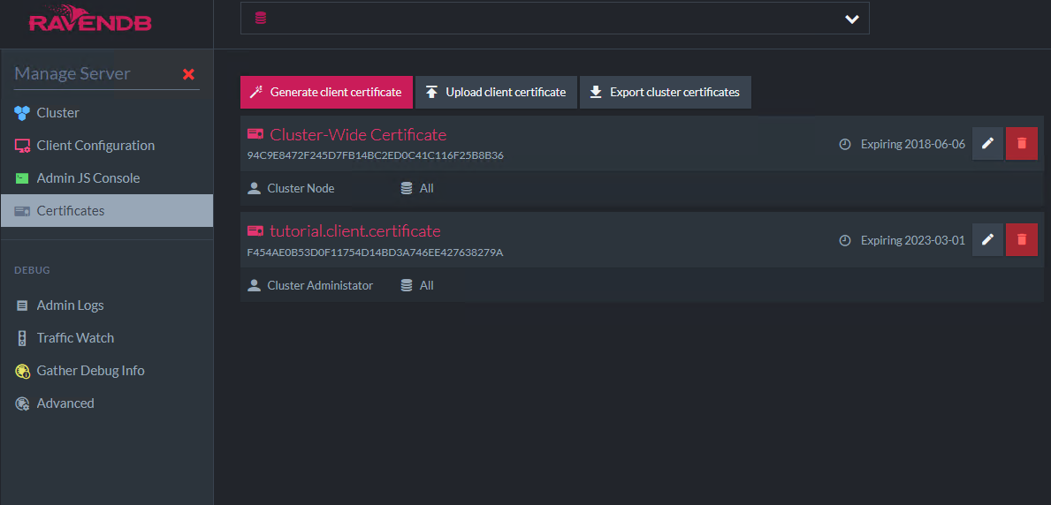Select the Certificates menu item
Image resolution: width=1051 pixels, height=505 pixels.
pyautogui.click(x=107, y=210)
